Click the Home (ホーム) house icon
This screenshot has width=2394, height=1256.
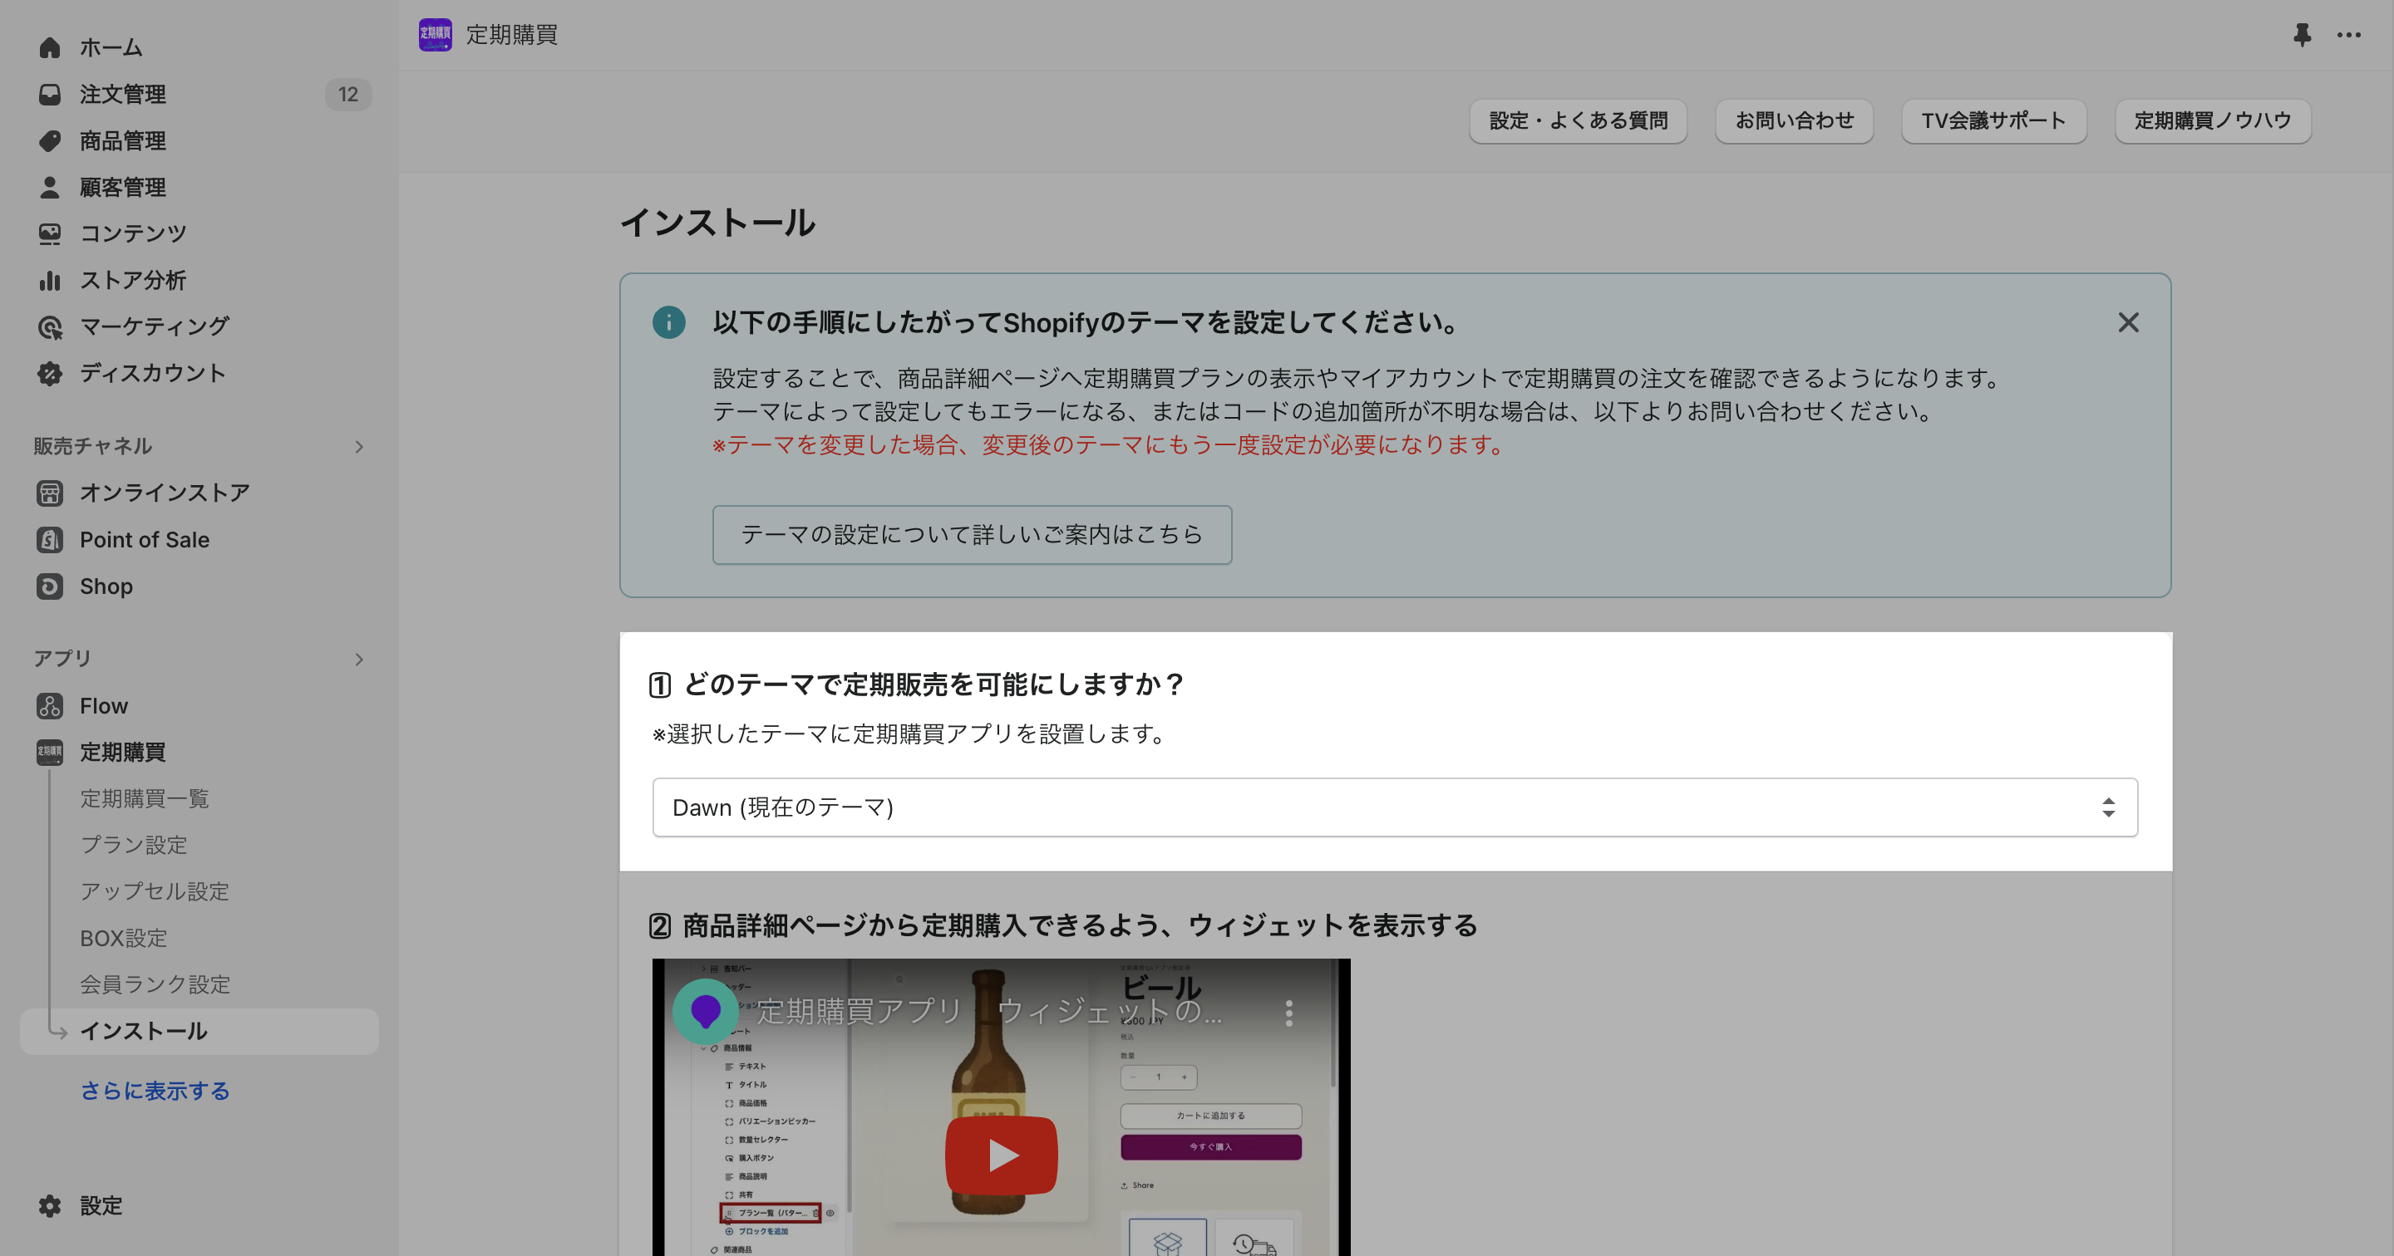[49, 47]
